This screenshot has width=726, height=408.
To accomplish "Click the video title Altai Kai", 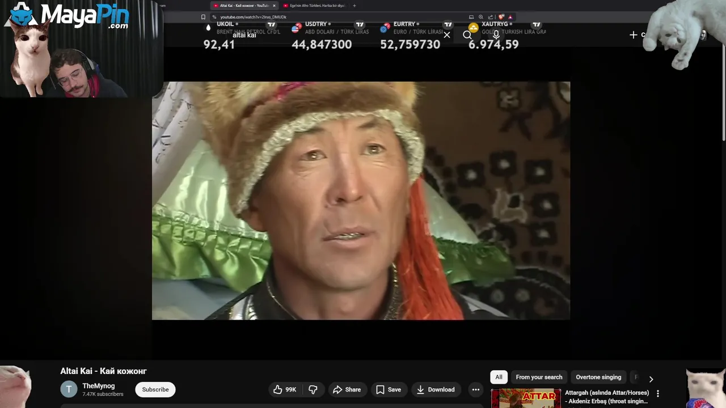I will point(103,371).
